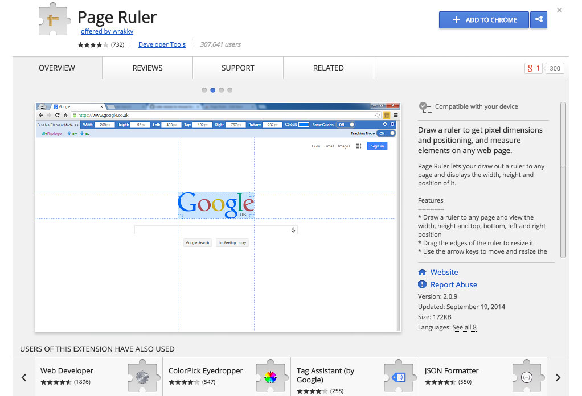Open the Web Developer extension card
This screenshot has width=582, height=396.
tap(99, 377)
